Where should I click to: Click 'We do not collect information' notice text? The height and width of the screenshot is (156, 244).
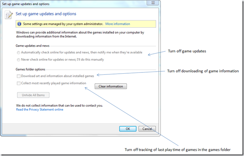59,105
